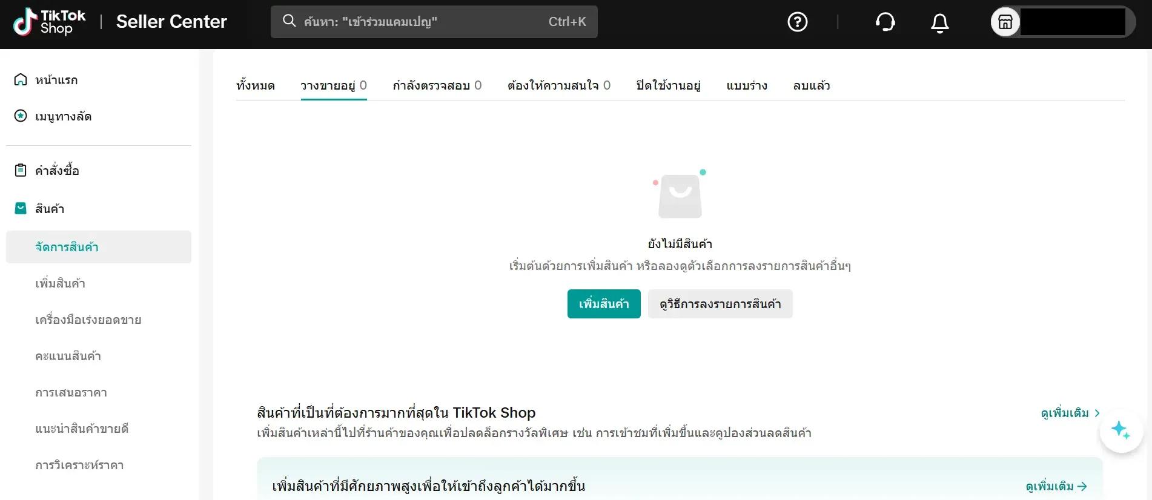Click the search magnifier icon
Image resolution: width=1152 pixels, height=500 pixels.
[290, 21]
